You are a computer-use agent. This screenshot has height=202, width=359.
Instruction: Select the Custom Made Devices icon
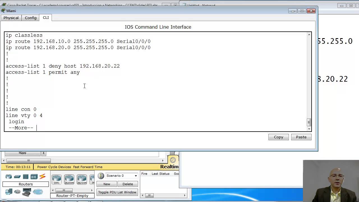[x=27, y=192]
